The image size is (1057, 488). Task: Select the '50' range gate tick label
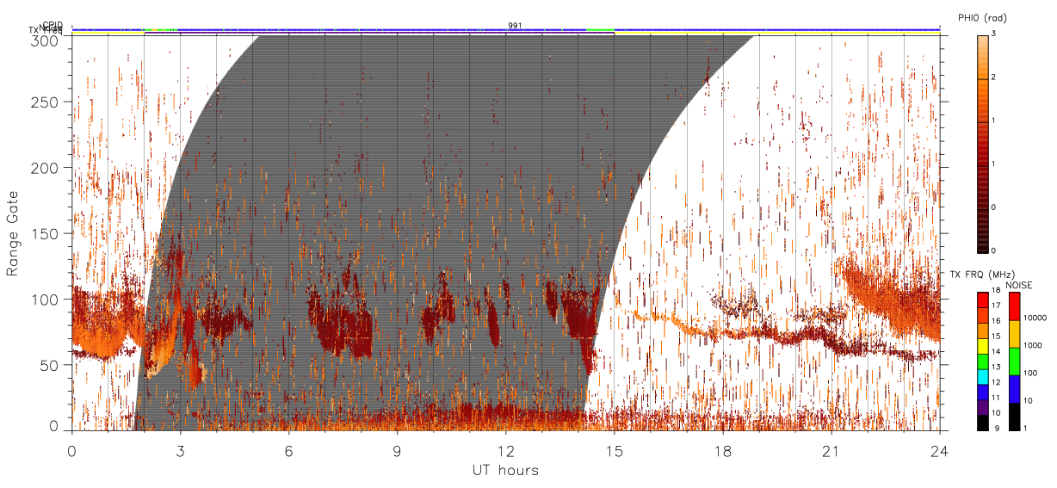coord(51,365)
